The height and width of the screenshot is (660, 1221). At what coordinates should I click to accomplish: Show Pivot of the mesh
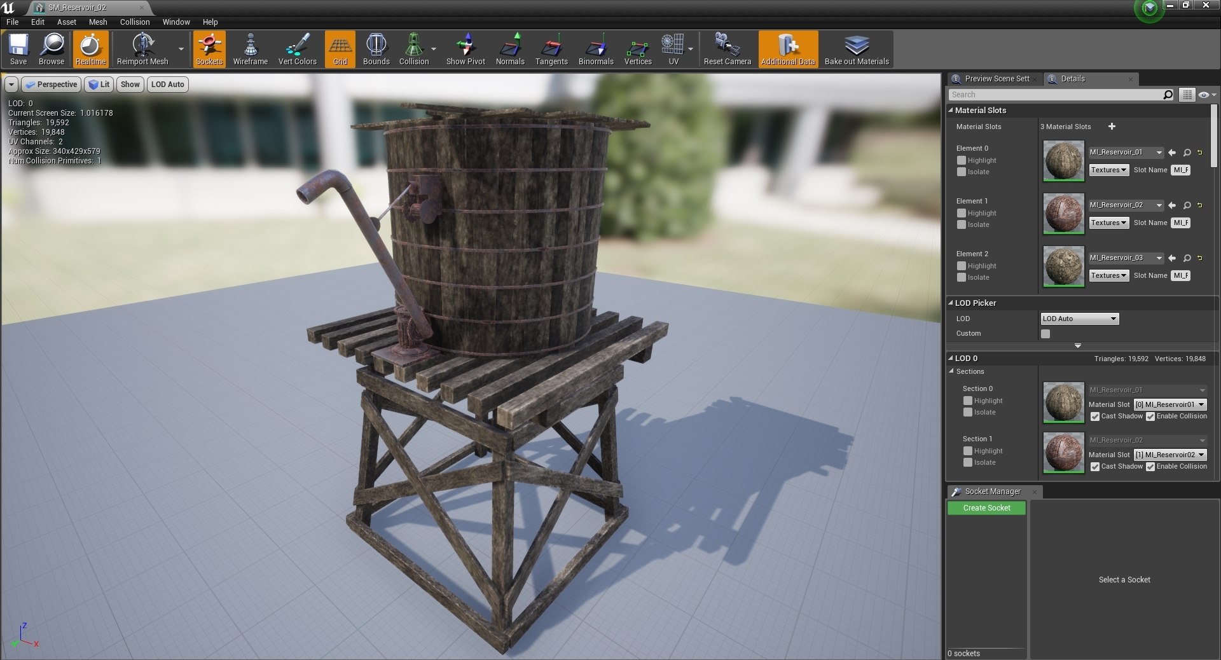click(x=466, y=49)
